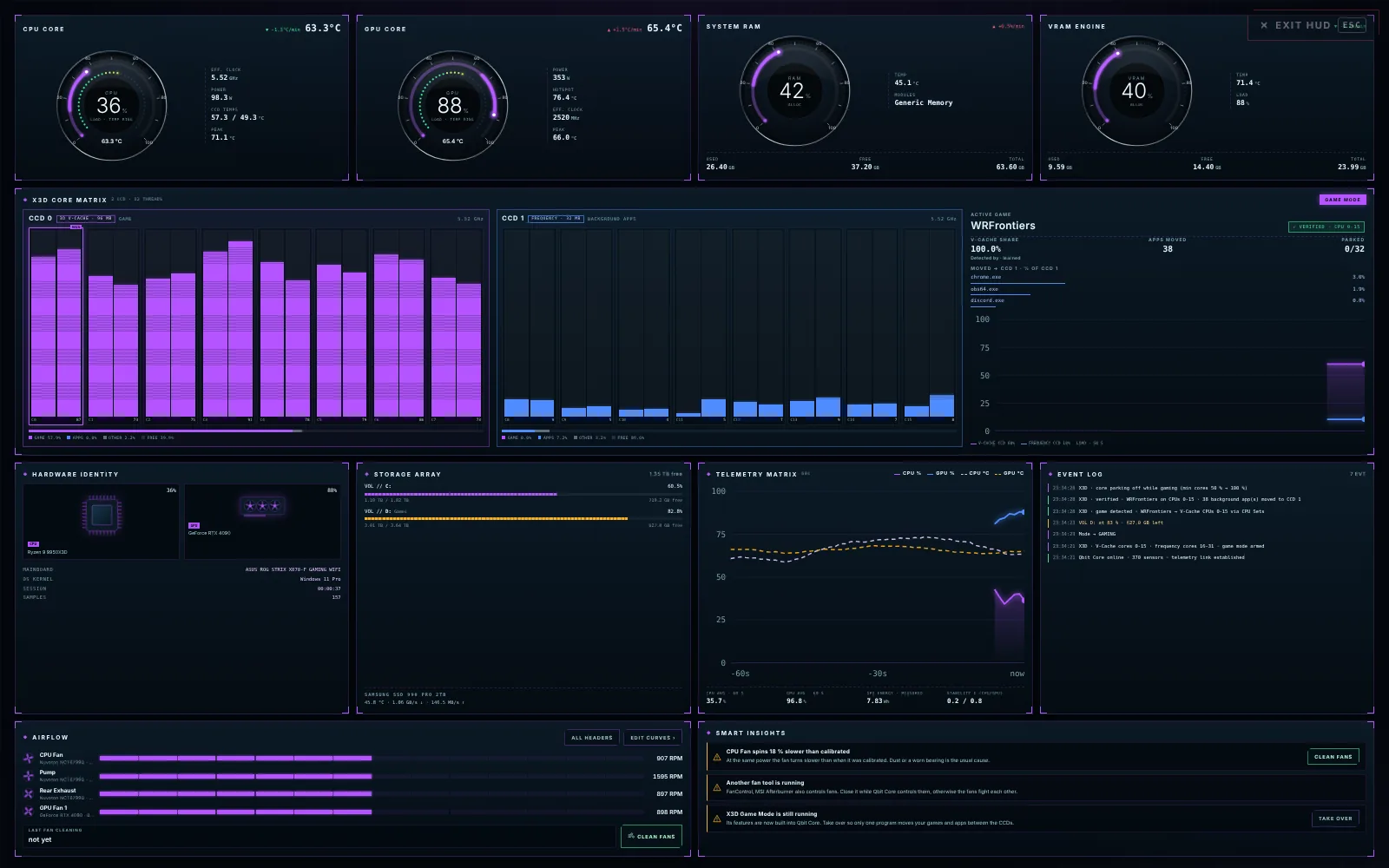Click the ESC key badge

1352,25
